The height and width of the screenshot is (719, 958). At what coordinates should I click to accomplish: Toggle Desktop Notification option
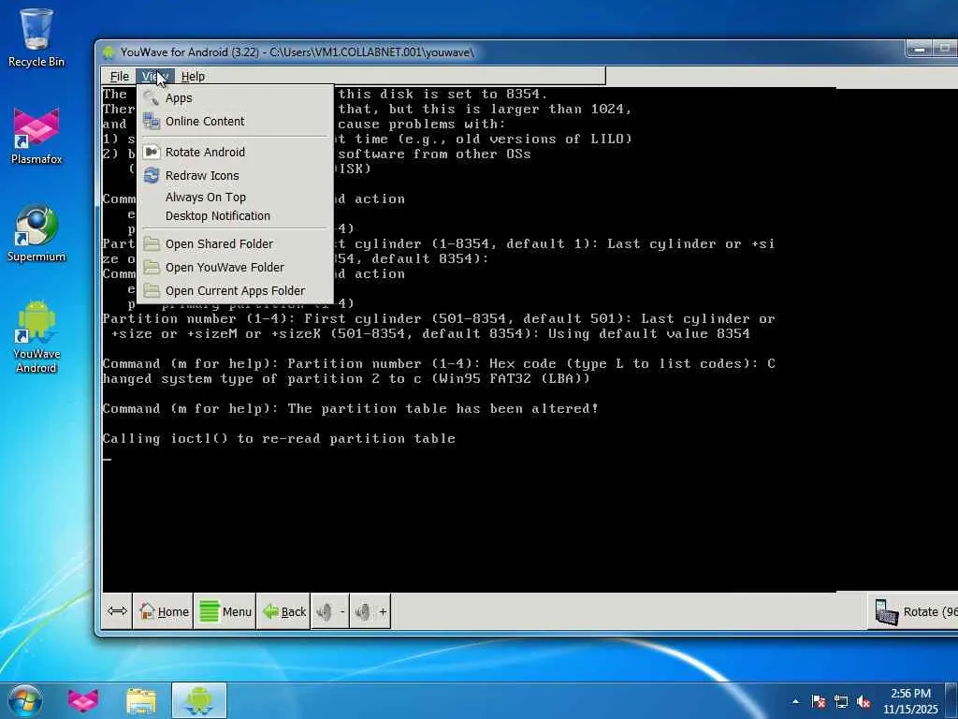click(x=235, y=216)
